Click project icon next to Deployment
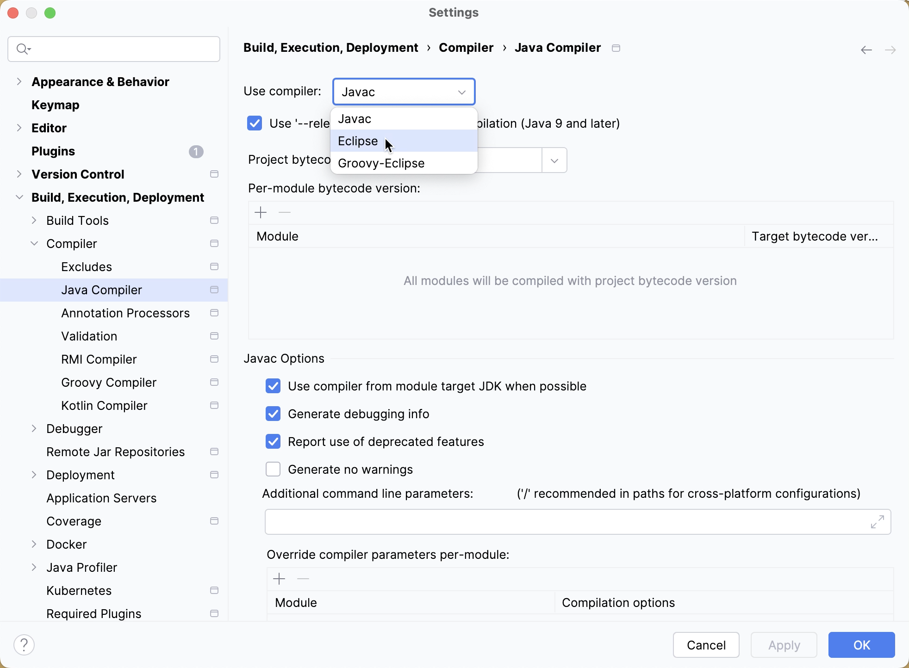 pyautogui.click(x=214, y=475)
